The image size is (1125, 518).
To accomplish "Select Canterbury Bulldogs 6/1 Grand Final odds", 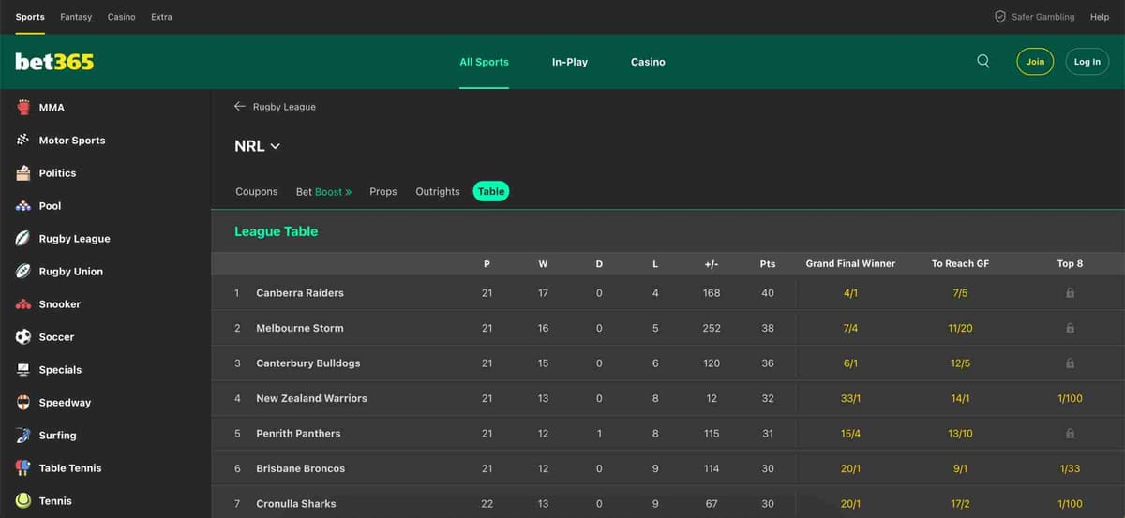I will [x=850, y=363].
